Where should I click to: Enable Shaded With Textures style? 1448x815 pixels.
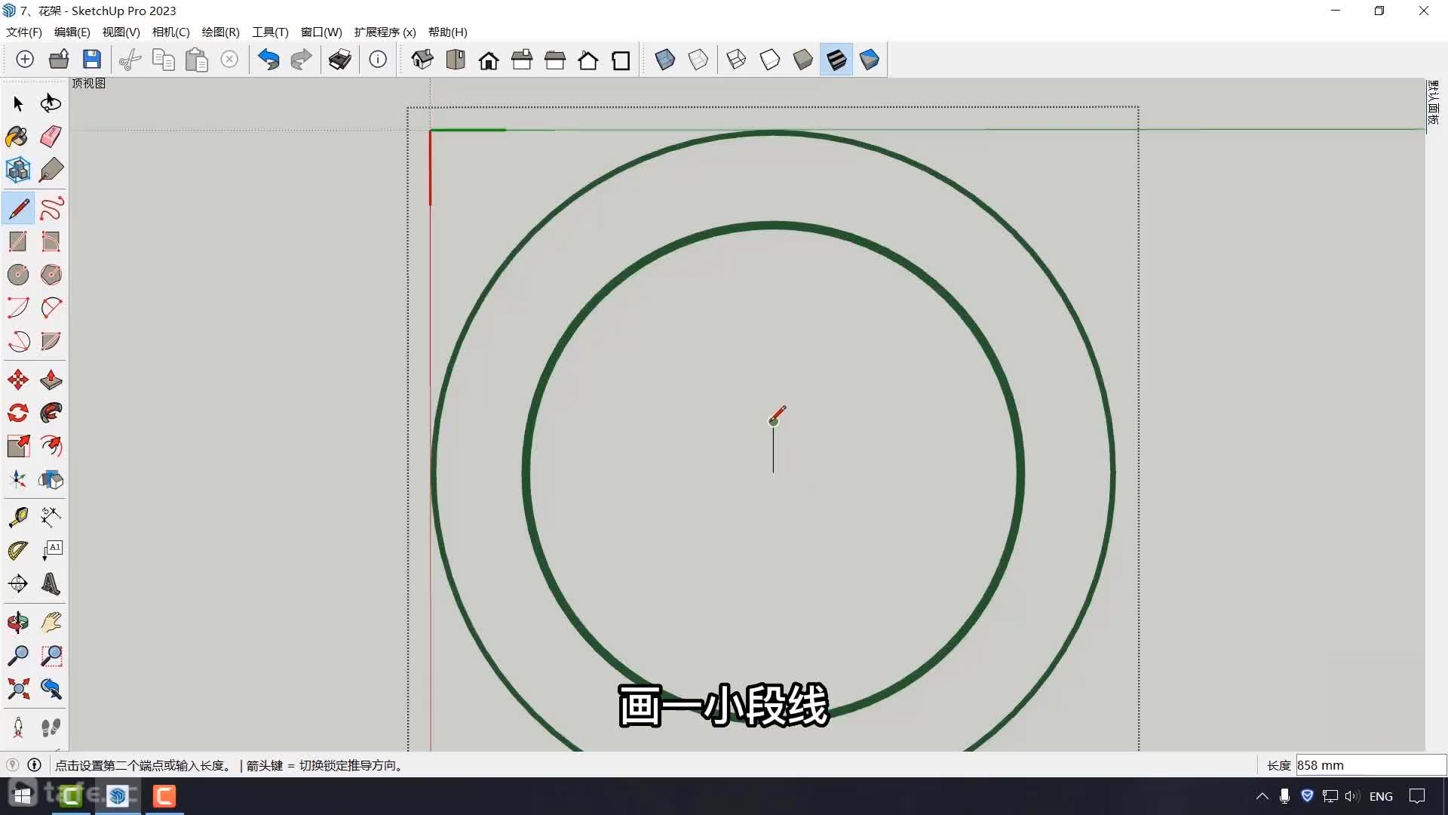pos(836,60)
